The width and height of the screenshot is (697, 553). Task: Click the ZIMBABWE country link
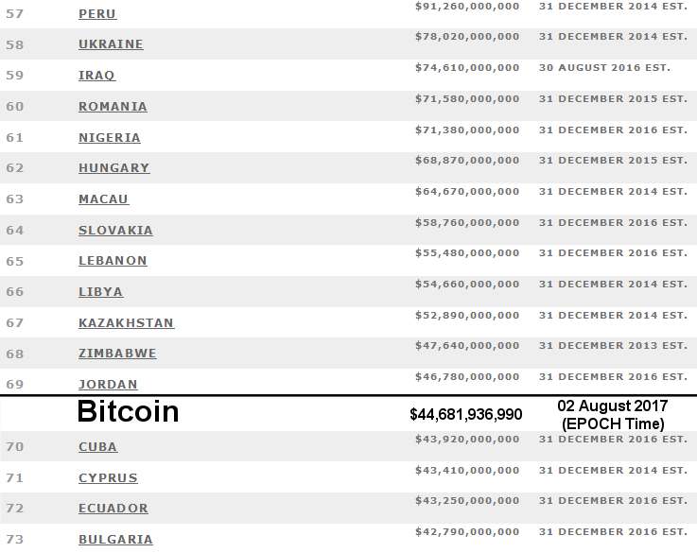click(x=117, y=354)
